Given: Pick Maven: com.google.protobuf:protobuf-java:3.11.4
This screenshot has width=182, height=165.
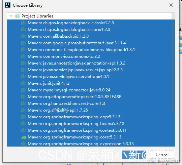Looking at the screenshot, I should pyautogui.click(x=91, y=43).
